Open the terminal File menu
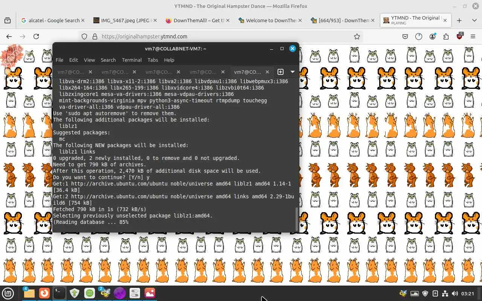 pyautogui.click(x=59, y=60)
